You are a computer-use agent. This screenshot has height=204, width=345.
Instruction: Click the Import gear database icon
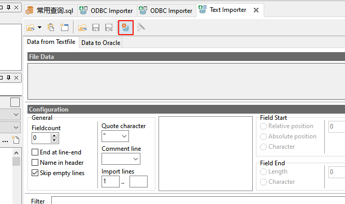126,27
